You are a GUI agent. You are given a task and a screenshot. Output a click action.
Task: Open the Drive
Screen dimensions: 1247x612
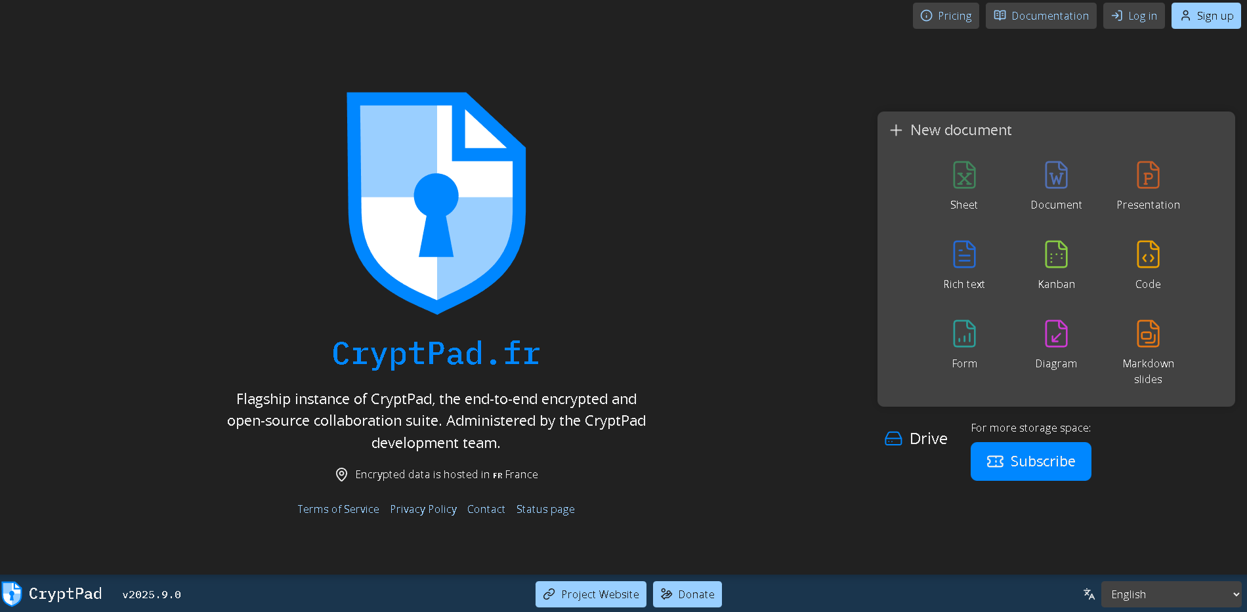point(916,439)
